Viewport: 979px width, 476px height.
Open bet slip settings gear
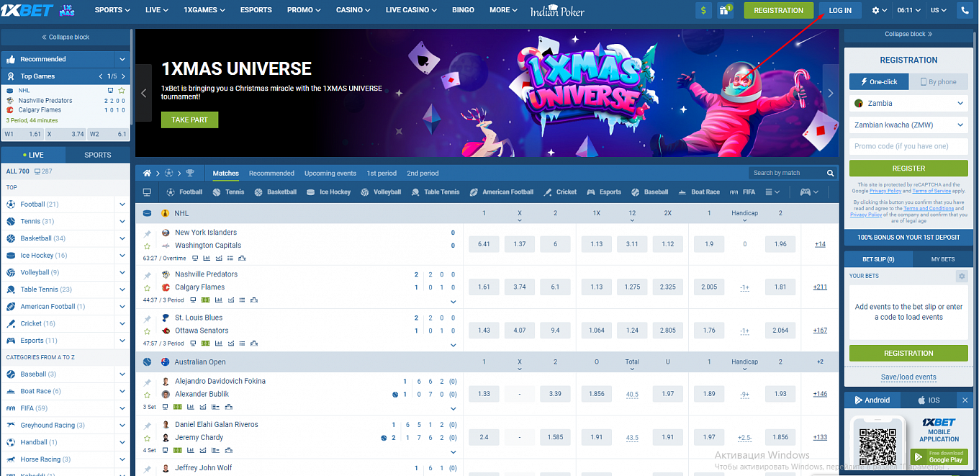pos(961,276)
